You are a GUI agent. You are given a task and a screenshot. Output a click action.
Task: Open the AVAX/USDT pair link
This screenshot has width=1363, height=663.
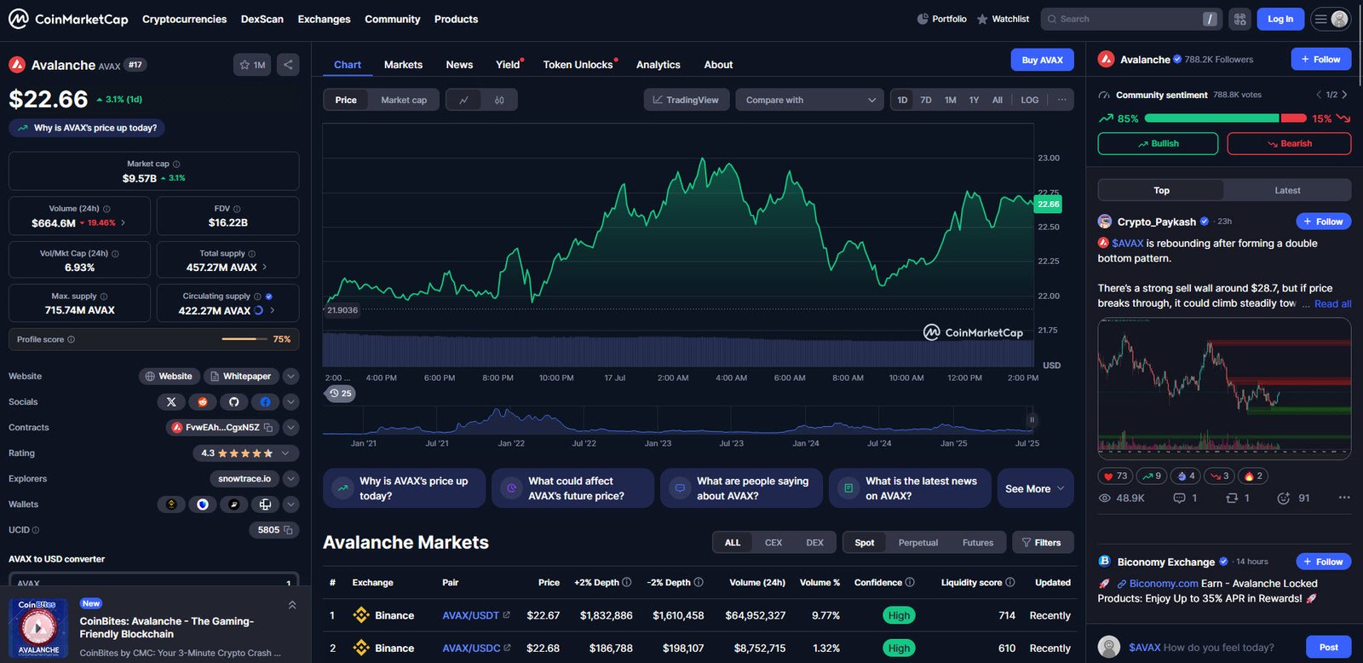[471, 615]
